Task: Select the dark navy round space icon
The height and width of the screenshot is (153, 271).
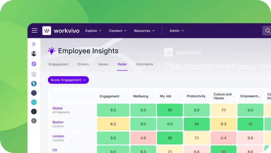Action: coord(34,112)
